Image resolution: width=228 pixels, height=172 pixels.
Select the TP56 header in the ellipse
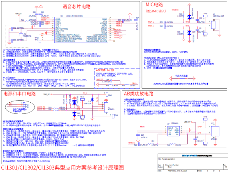point(24,105)
